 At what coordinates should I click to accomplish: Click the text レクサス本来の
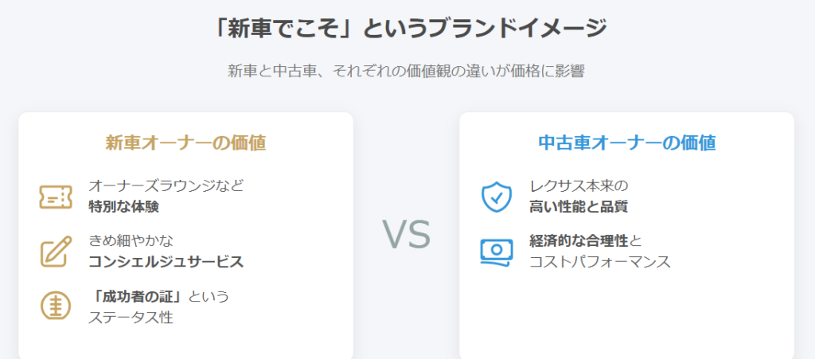coord(579,185)
